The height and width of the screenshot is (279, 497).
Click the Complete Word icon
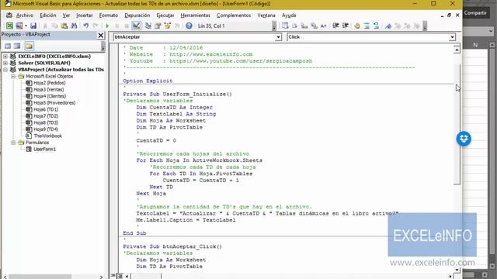point(323,26)
